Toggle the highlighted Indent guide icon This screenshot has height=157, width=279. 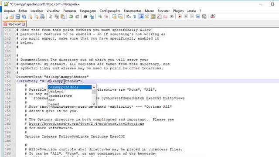141,17
